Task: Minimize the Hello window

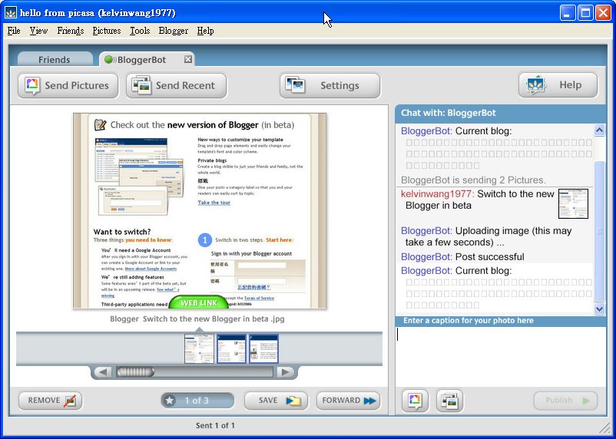Action: point(567,13)
